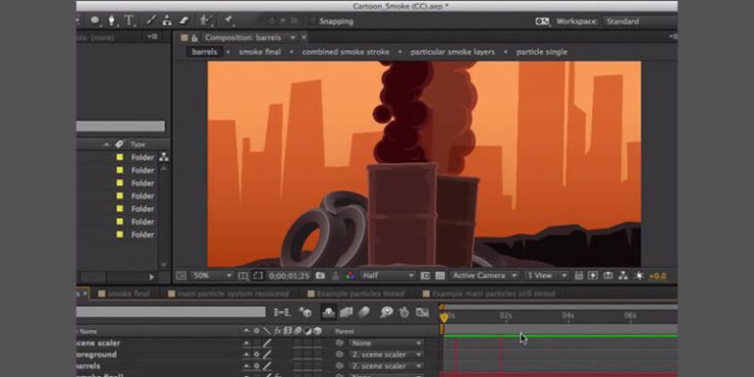This screenshot has height=377, width=754.
Task: Toggle the composition viewer lock icon
Action: click(194, 37)
